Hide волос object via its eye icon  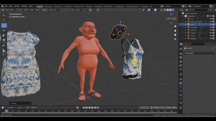click(x=211, y=25)
